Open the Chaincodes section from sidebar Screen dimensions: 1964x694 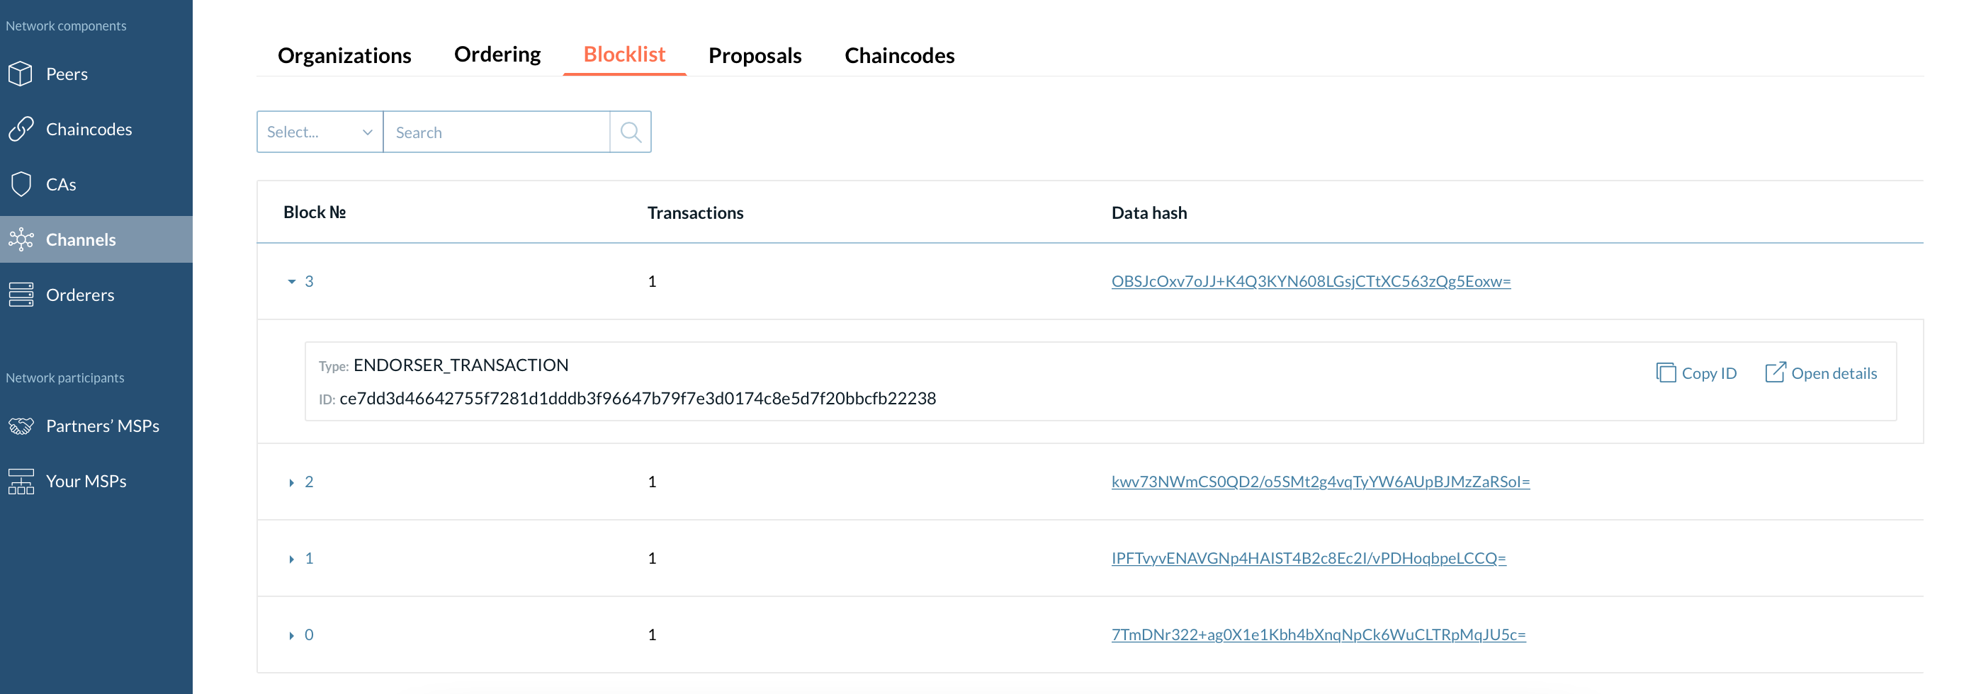coord(89,129)
